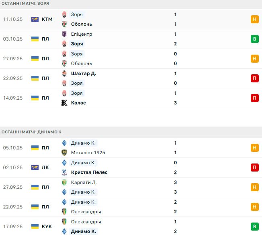This screenshot has height=235, width=262.
Task: Click the red loss badge for Динамо К.–Кристал Пелес
Action: 254,168
